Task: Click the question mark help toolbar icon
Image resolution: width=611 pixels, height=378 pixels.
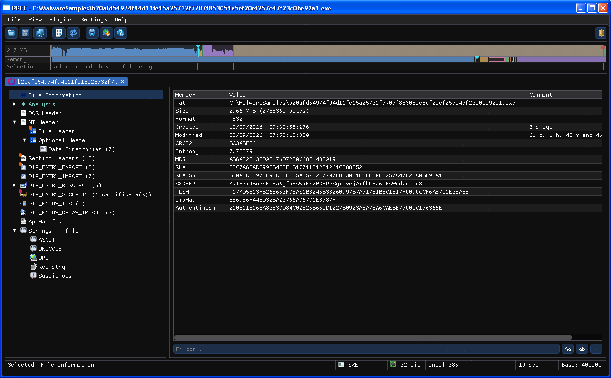Action: point(121,33)
